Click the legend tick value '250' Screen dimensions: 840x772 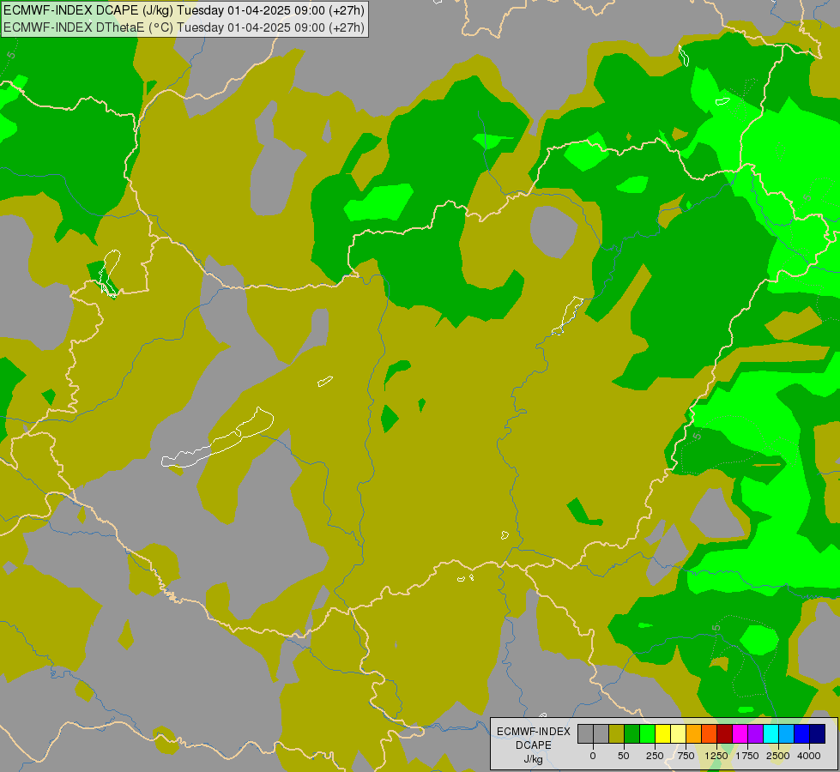coord(655,756)
